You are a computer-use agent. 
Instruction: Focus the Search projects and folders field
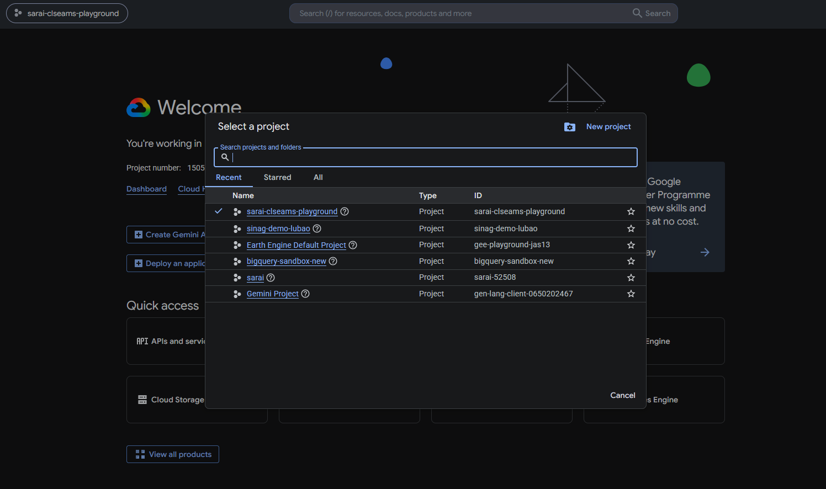pos(426,157)
